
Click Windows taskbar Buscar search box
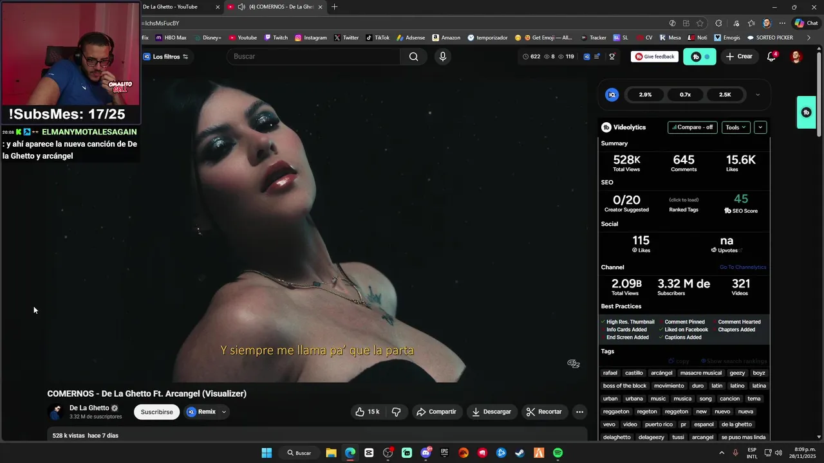(299, 453)
